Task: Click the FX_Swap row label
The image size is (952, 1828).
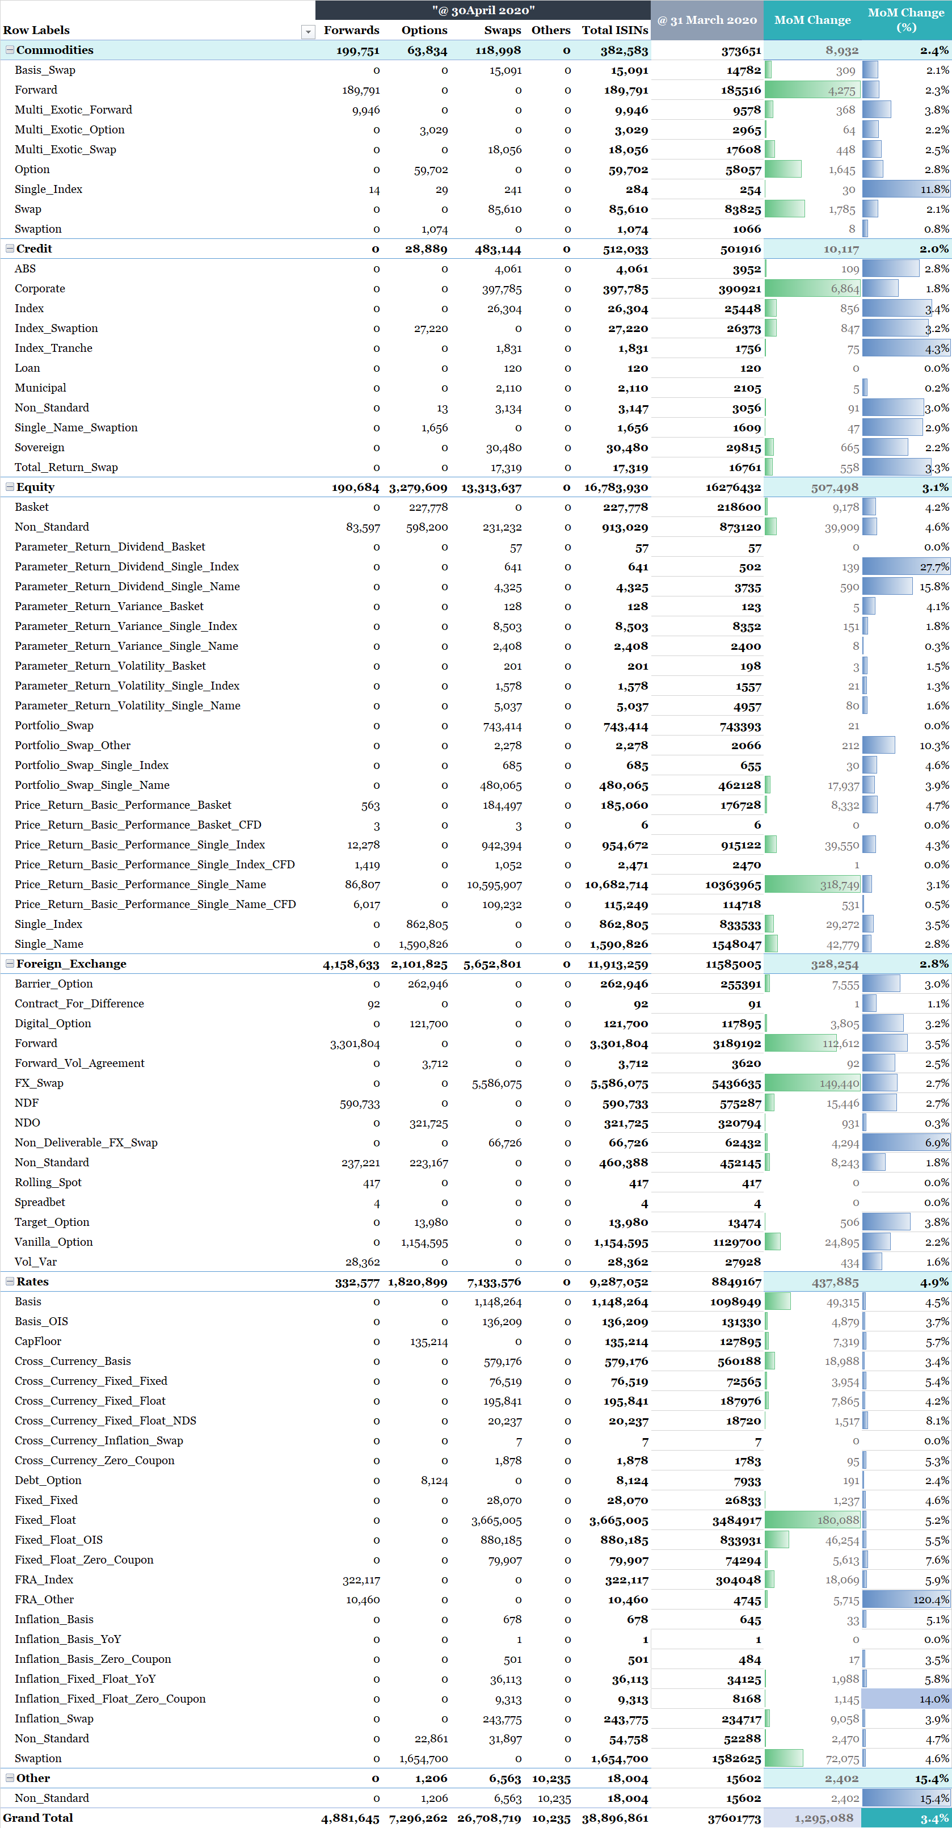Action: tap(39, 1083)
